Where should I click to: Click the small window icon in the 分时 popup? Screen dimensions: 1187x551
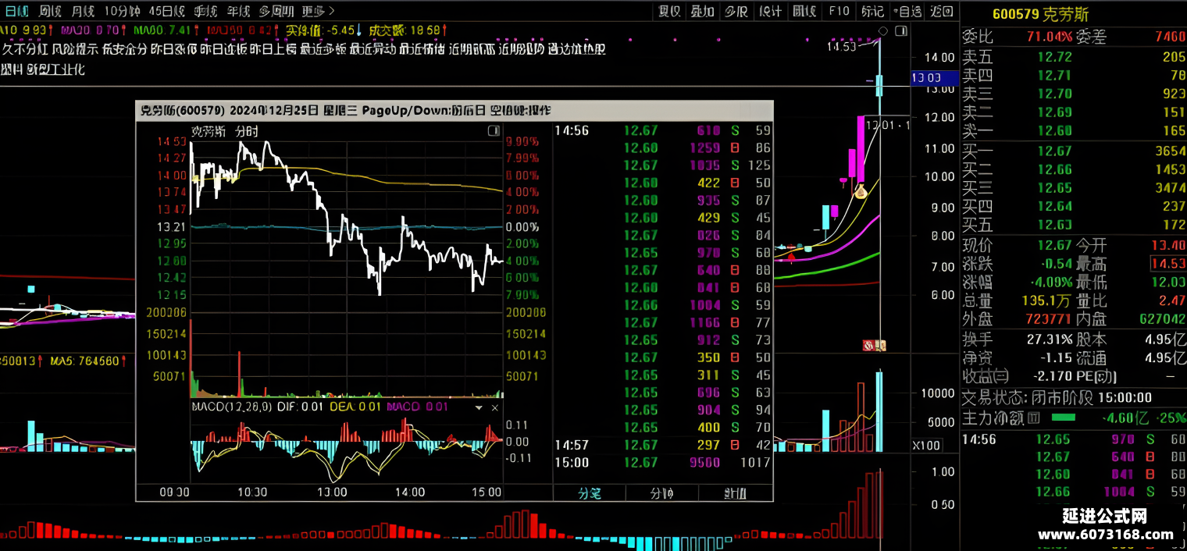tap(494, 131)
